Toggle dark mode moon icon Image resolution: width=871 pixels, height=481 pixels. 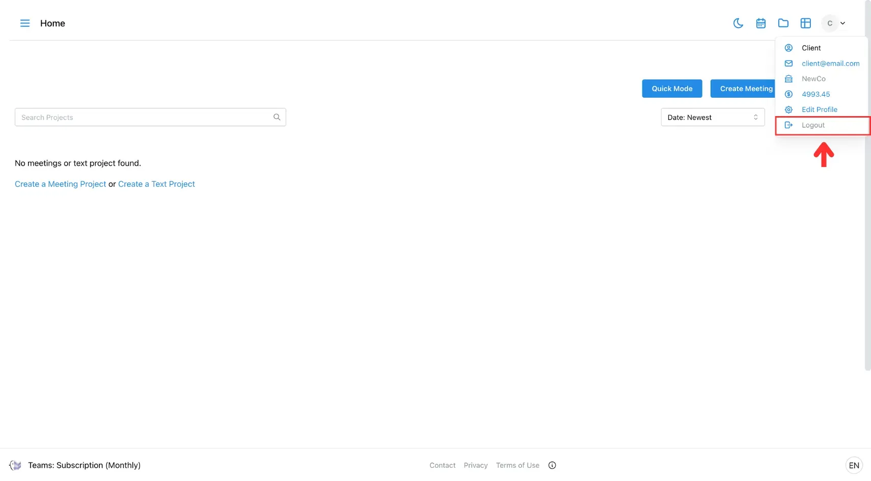pos(738,23)
